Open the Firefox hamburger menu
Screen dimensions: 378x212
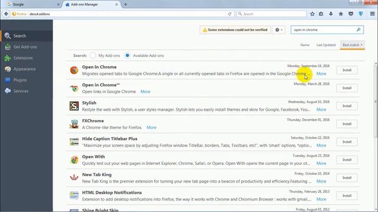pos(372,14)
